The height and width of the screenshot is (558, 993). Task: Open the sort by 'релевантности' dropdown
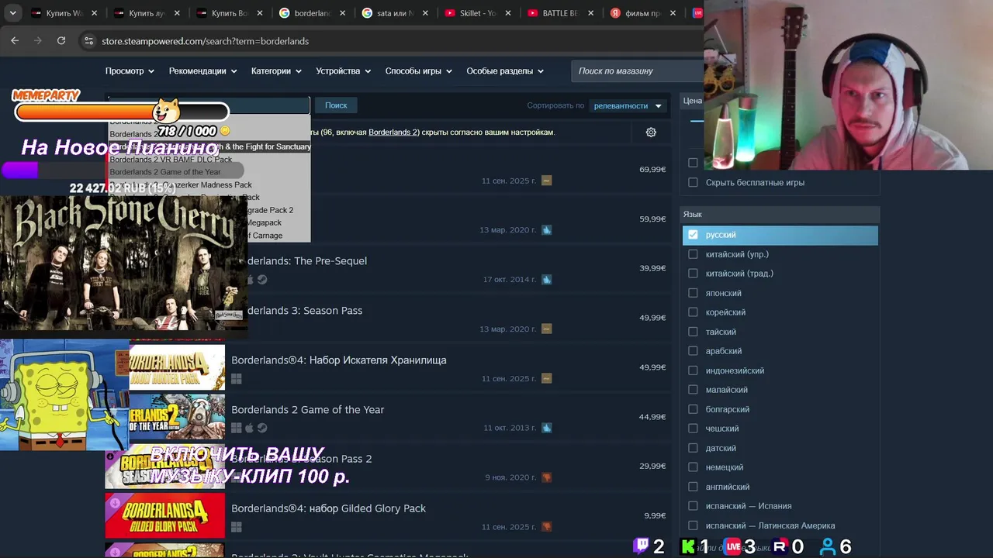[628, 105]
